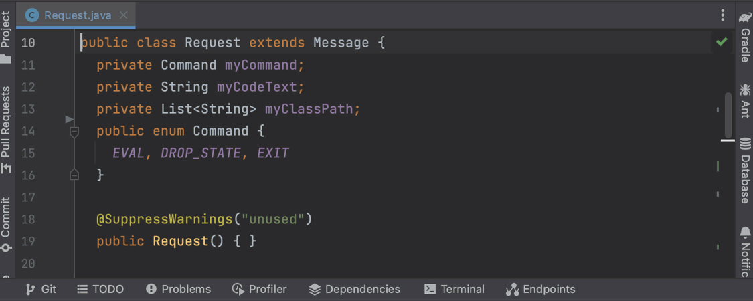The height and width of the screenshot is (301, 753).
Task: Click the green inspection checkmark icon
Action: (722, 42)
